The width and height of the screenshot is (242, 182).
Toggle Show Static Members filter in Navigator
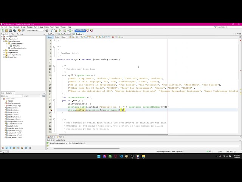[11, 148]
